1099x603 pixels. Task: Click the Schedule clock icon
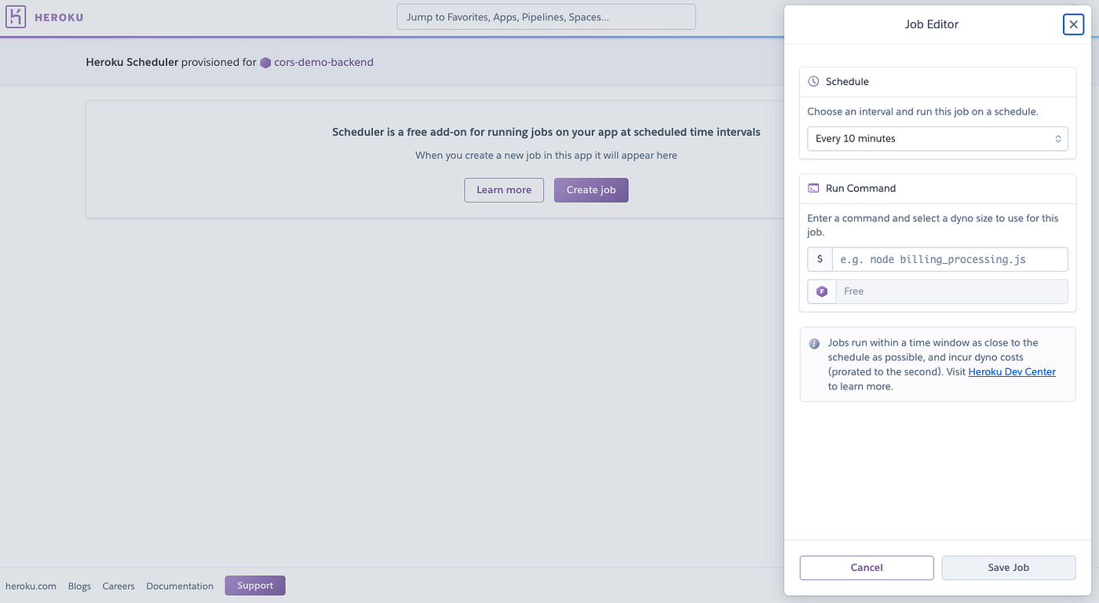(x=813, y=82)
